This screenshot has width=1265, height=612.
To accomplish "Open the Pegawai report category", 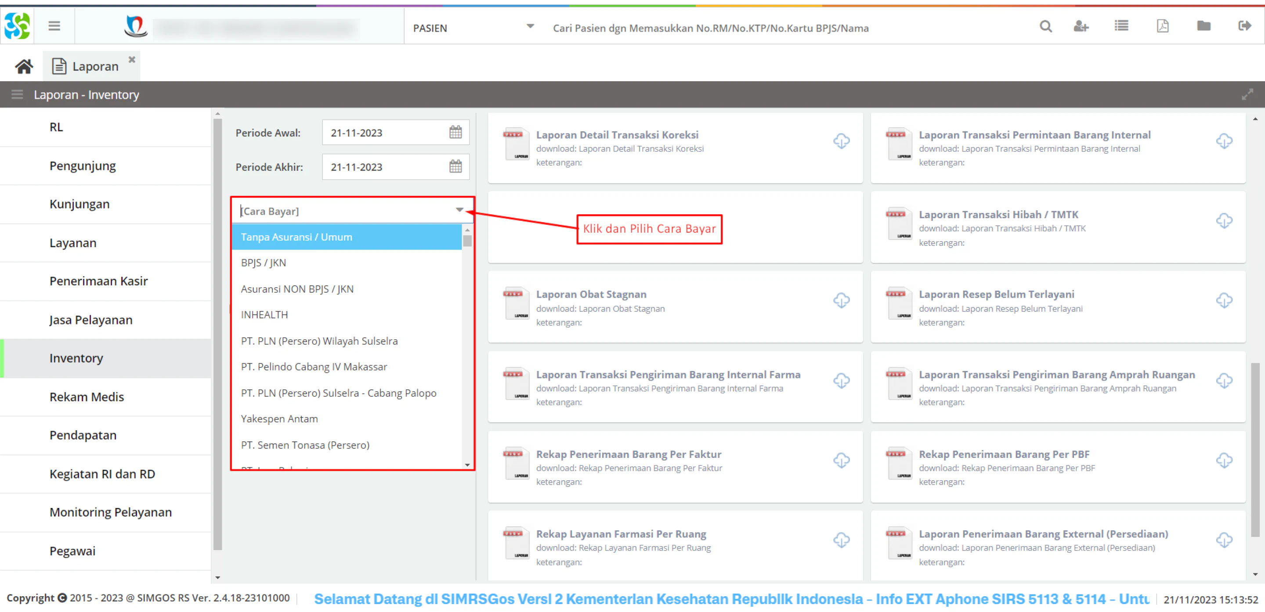I will click(x=105, y=551).
